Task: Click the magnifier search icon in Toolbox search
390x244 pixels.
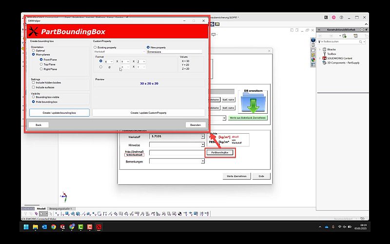Action: 360,42
